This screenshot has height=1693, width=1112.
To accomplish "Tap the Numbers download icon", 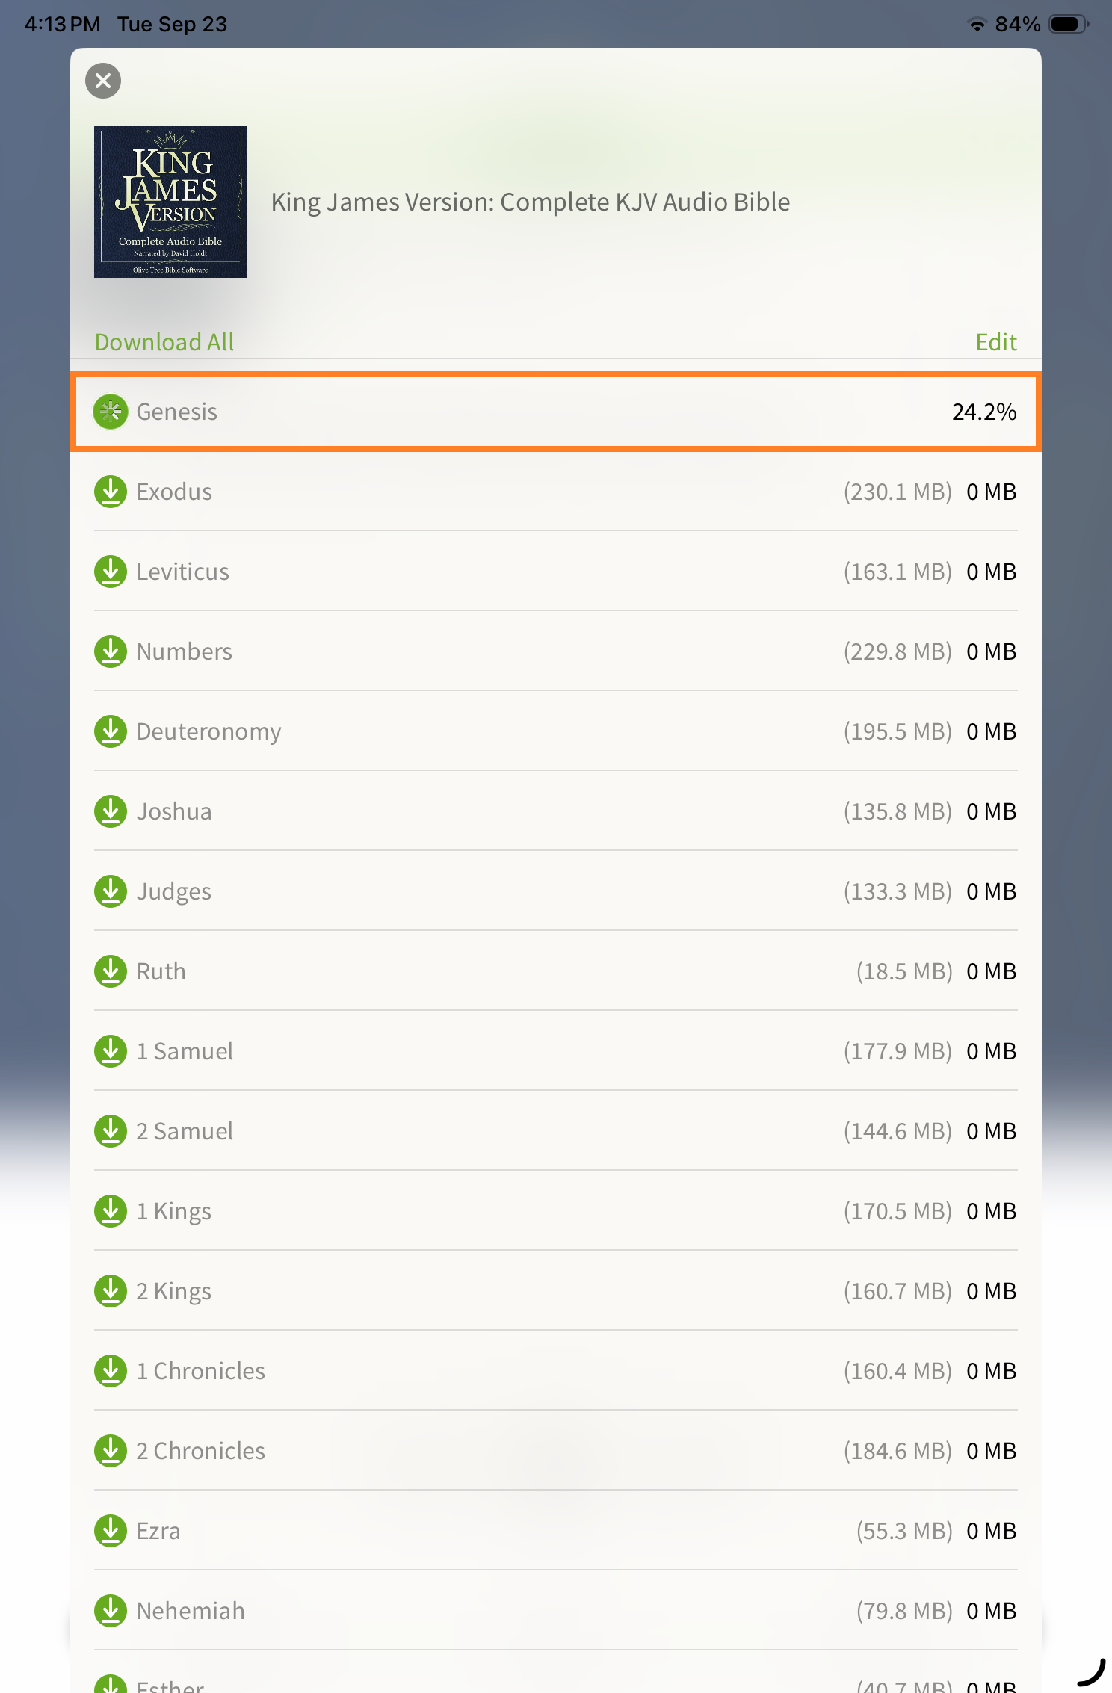I will pyautogui.click(x=111, y=651).
